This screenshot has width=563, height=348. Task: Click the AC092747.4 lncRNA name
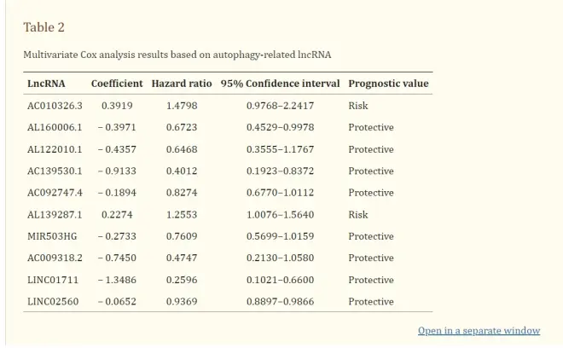pos(55,193)
